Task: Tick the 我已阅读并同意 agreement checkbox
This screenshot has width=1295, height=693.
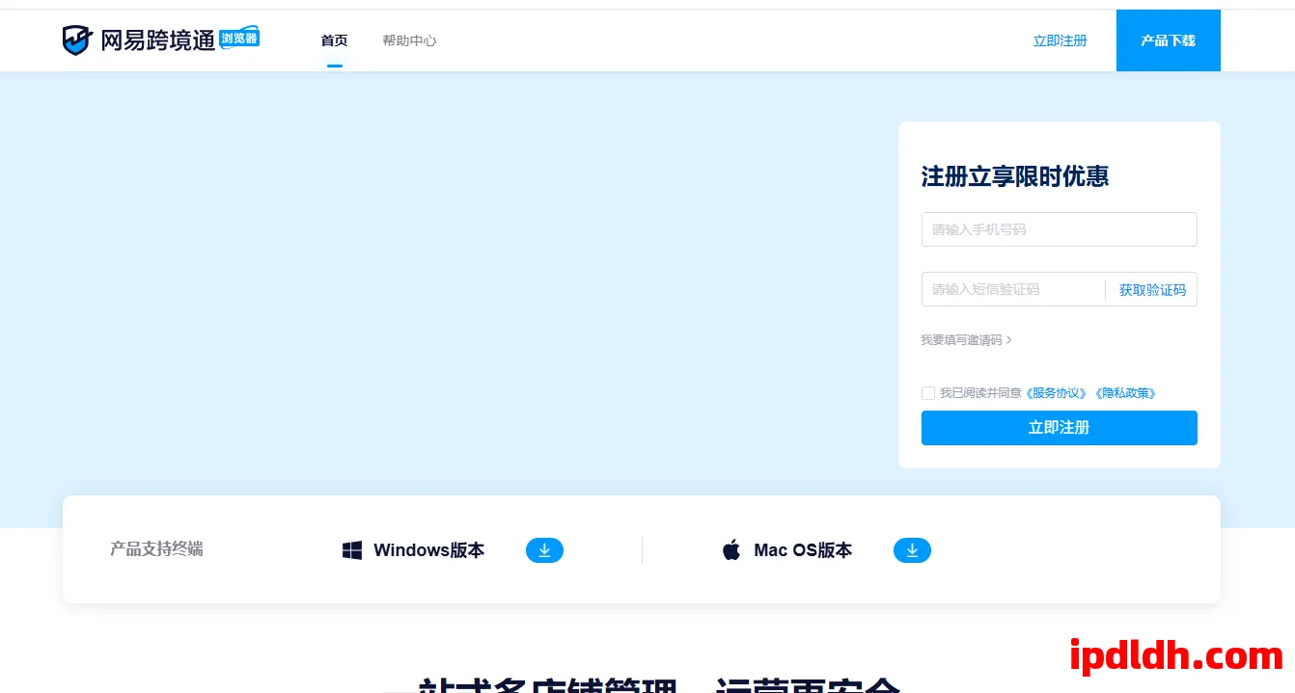Action: [x=928, y=393]
